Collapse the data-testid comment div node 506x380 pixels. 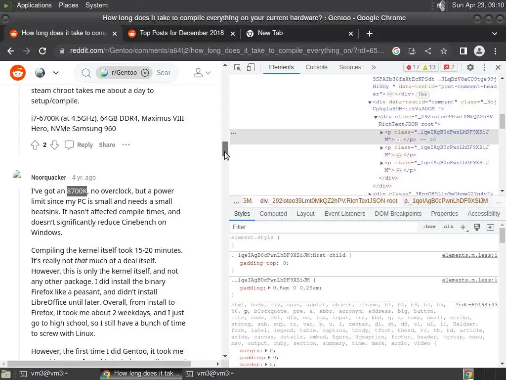(370, 102)
